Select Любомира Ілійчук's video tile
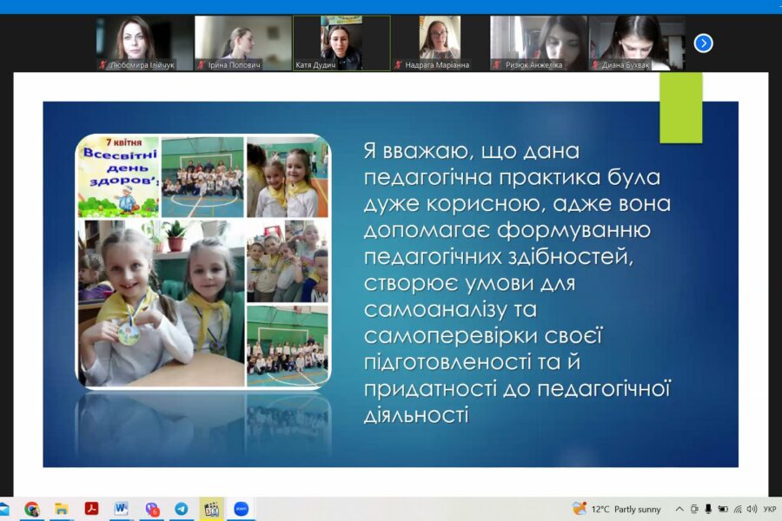The height and width of the screenshot is (521, 782). [144, 43]
